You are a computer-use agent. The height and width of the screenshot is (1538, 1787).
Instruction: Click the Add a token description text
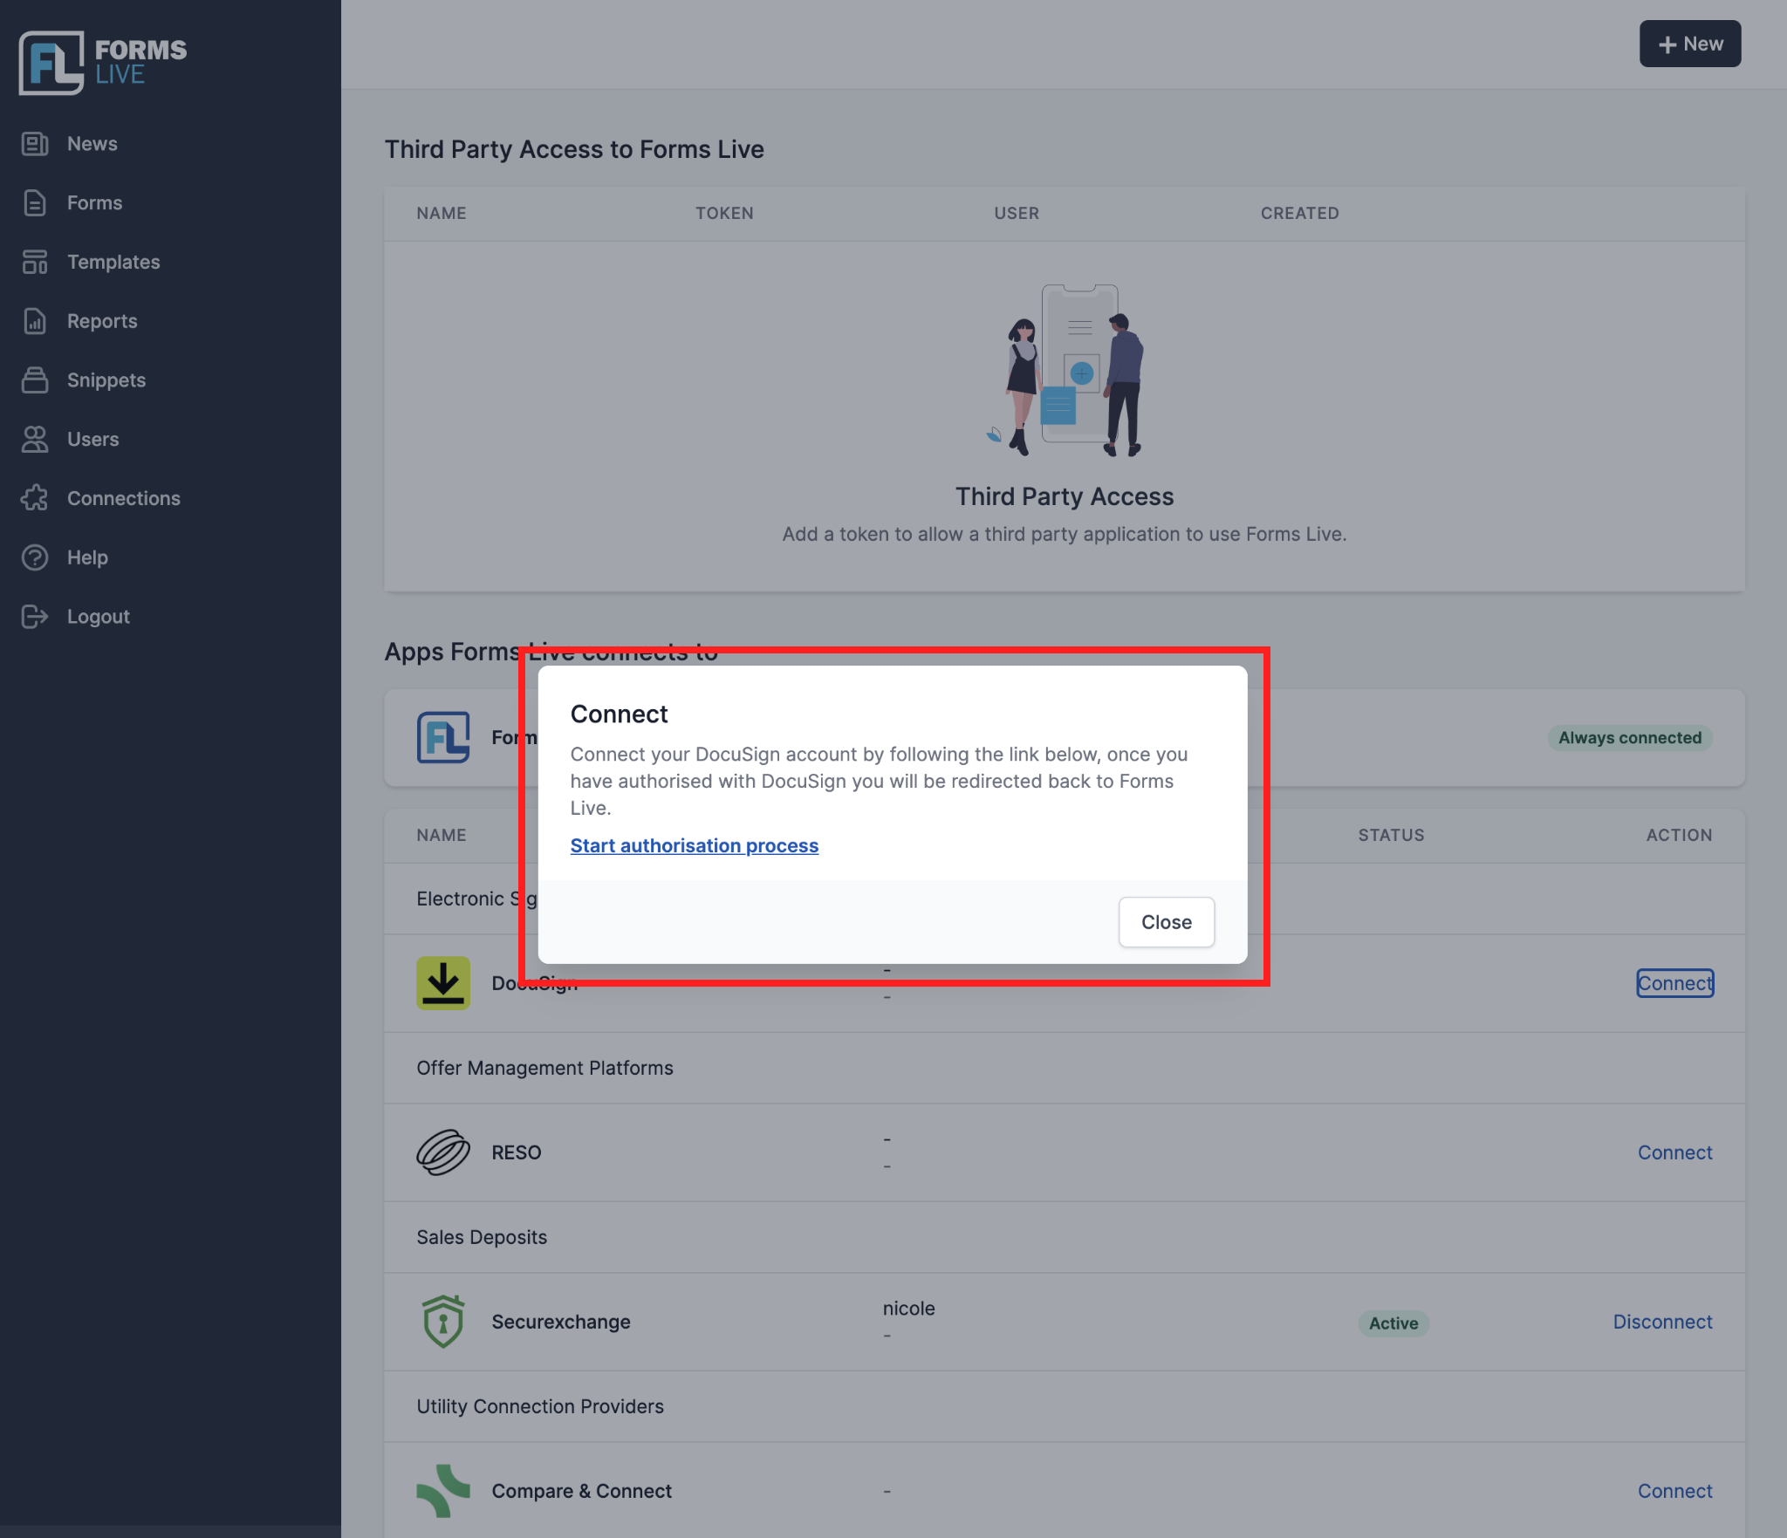click(x=1065, y=535)
